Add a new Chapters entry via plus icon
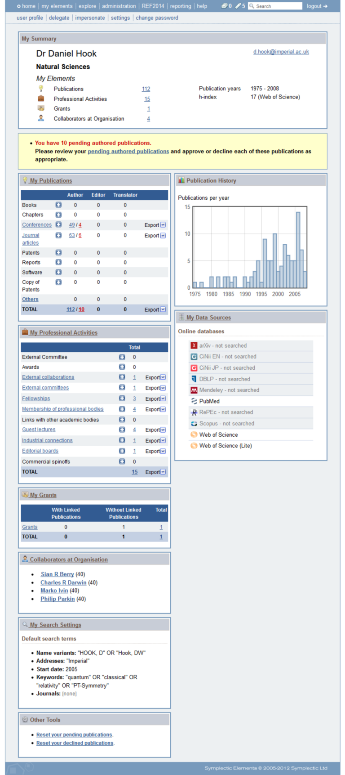This screenshot has height=775, width=345. 58,215
